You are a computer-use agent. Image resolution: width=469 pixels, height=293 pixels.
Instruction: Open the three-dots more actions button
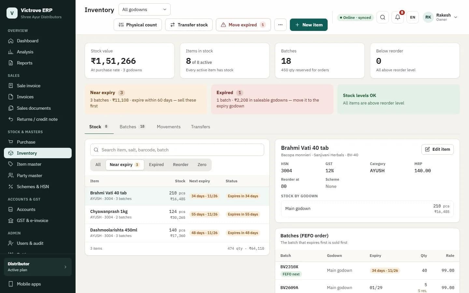(x=280, y=25)
